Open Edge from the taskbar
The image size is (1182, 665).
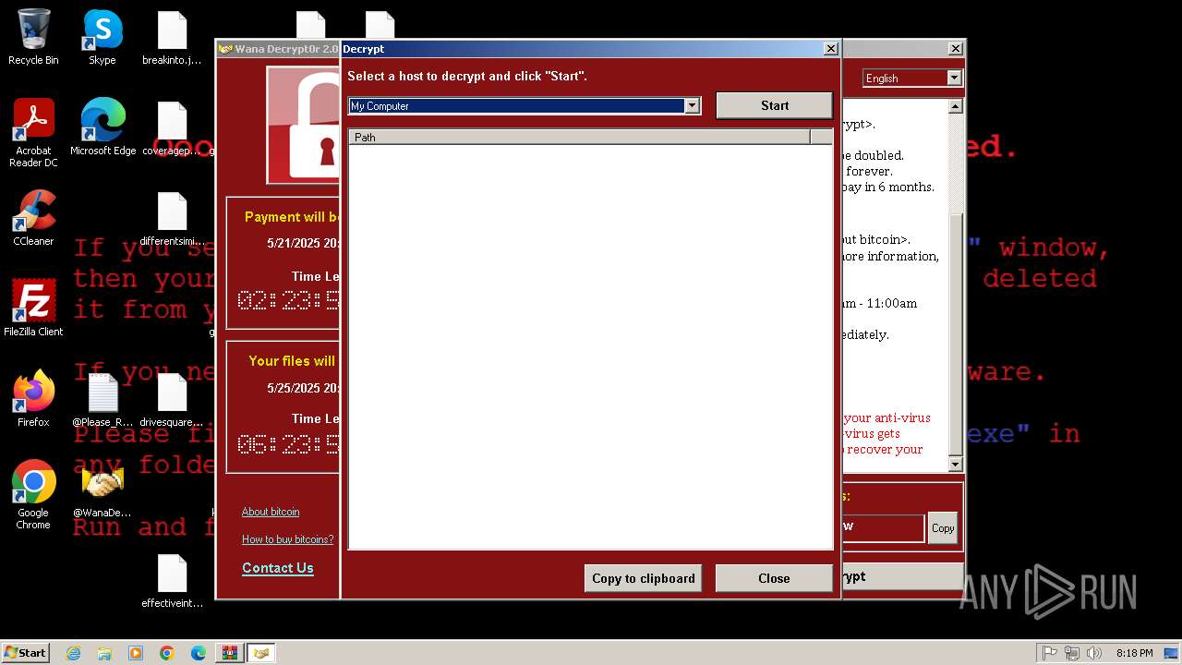point(199,653)
